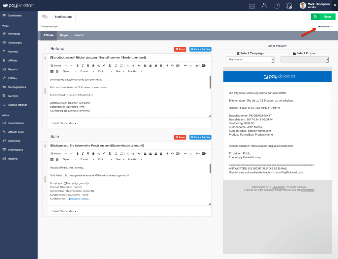Toggle italic in the Refund editor
Viewport: 338px width, 259px height.
click(83, 65)
